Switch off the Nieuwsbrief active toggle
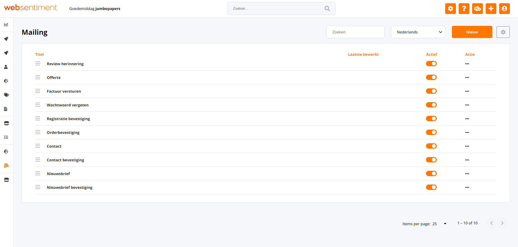This screenshot has height=247, width=518. (431, 173)
